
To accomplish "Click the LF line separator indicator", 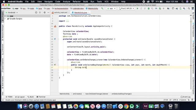I will (x=170, y=100).
